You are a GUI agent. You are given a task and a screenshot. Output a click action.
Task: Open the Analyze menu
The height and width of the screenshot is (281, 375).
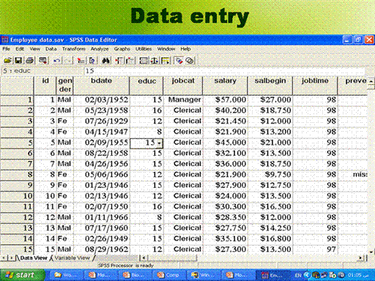coord(100,49)
